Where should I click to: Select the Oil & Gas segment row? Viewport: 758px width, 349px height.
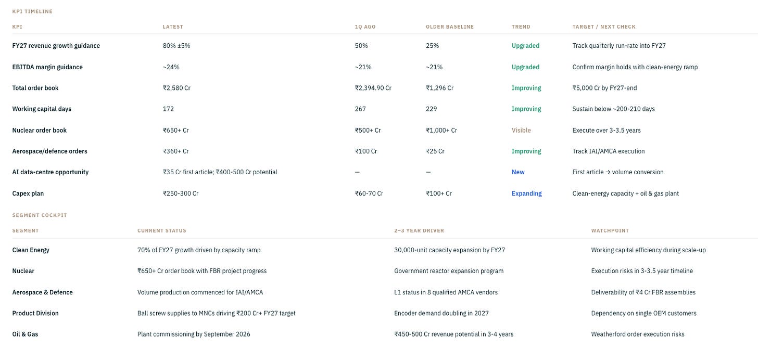click(379, 334)
